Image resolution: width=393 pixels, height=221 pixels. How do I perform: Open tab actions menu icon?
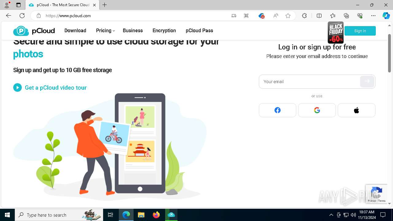point(18,5)
